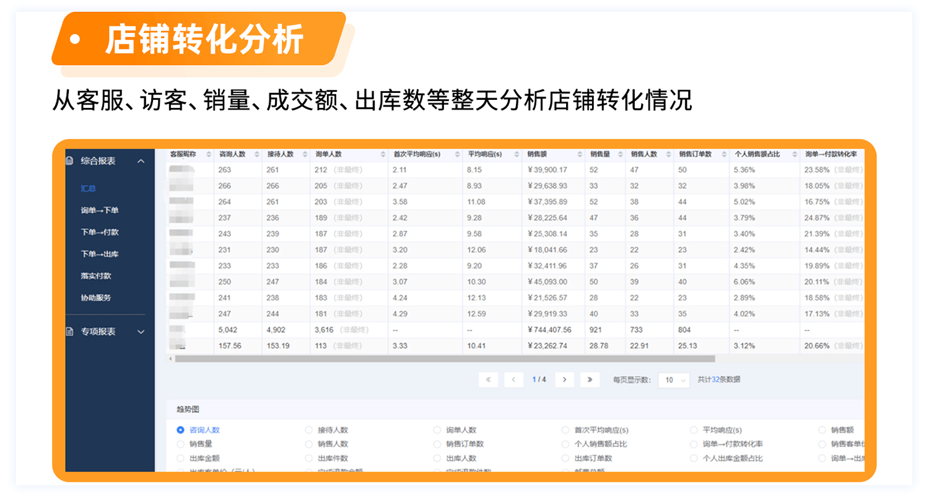Screen dimensions: 929x494
Task: Select the 销售量 trend radio option
Action: coord(181,444)
